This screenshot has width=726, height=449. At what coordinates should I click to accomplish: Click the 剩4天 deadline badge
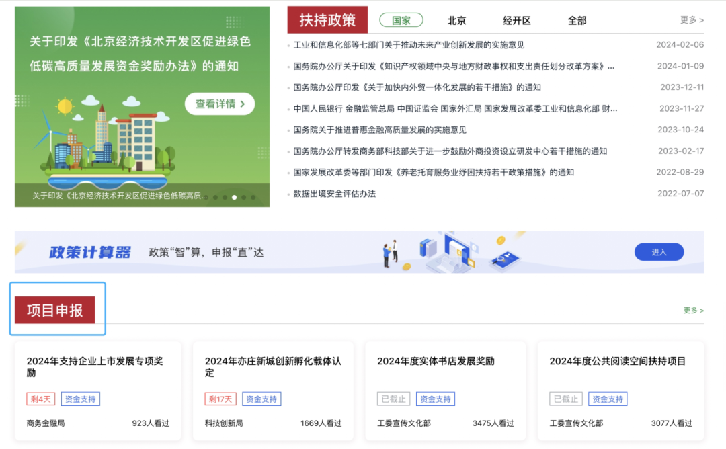(42, 399)
